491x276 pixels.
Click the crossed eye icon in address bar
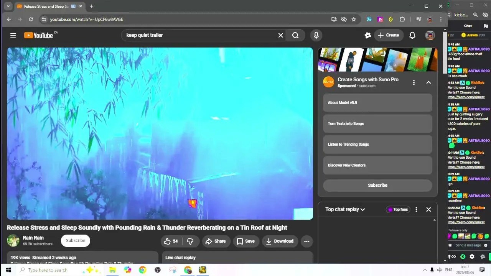tap(344, 19)
